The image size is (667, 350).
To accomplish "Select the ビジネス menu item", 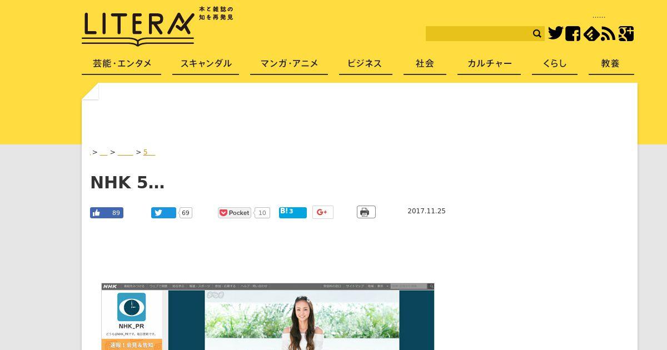I will pyautogui.click(x=365, y=64).
